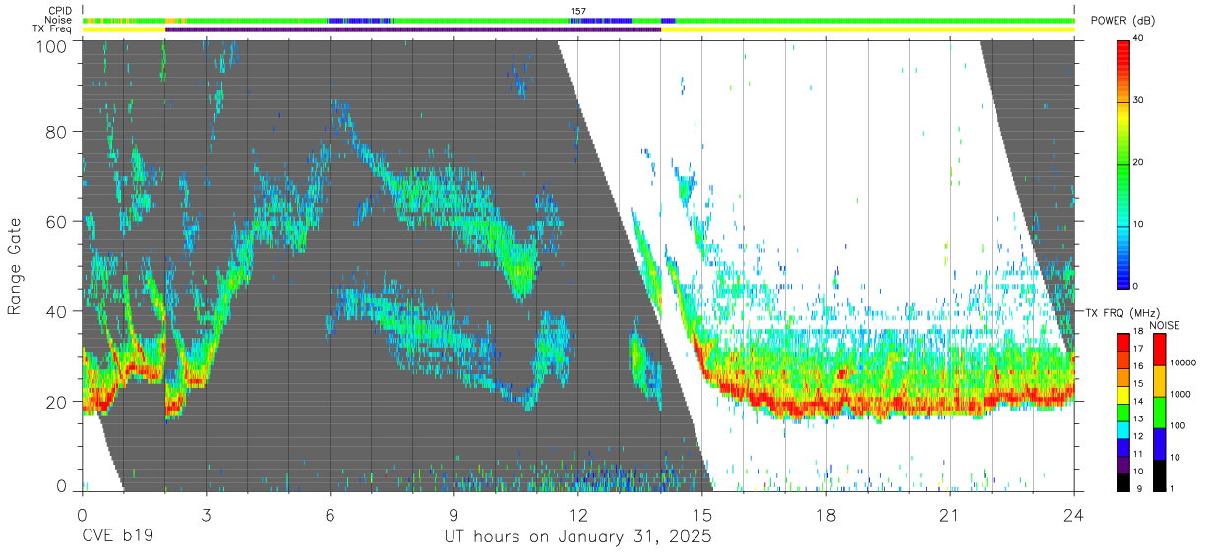Click the x-axis hour label 24
Image resolution: width=1208 pixels, height=557 pixels.
pos(1074,515)
